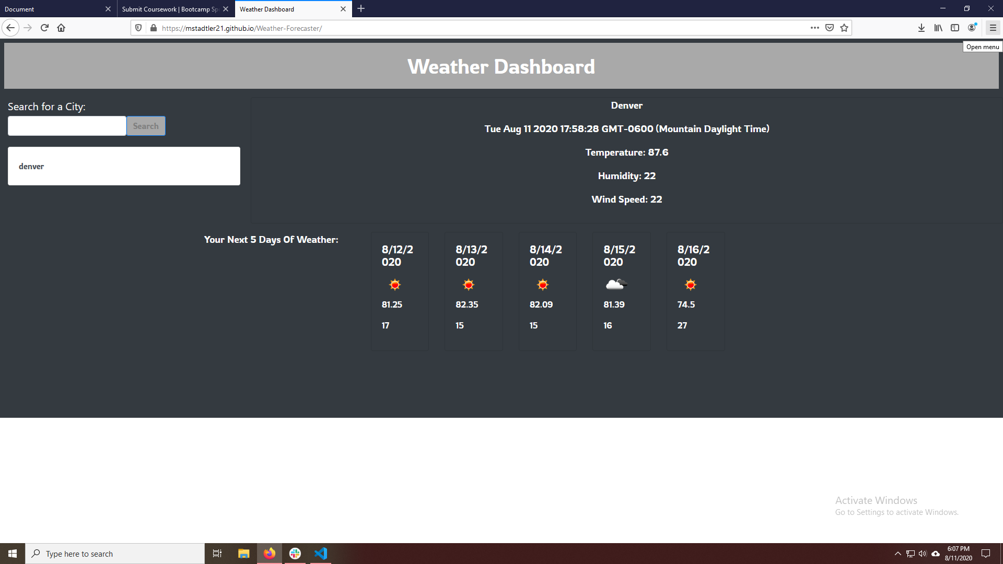Viewport: 1003px width, 564px height.
Task: Click the browser reload page button
Action: 44,28
